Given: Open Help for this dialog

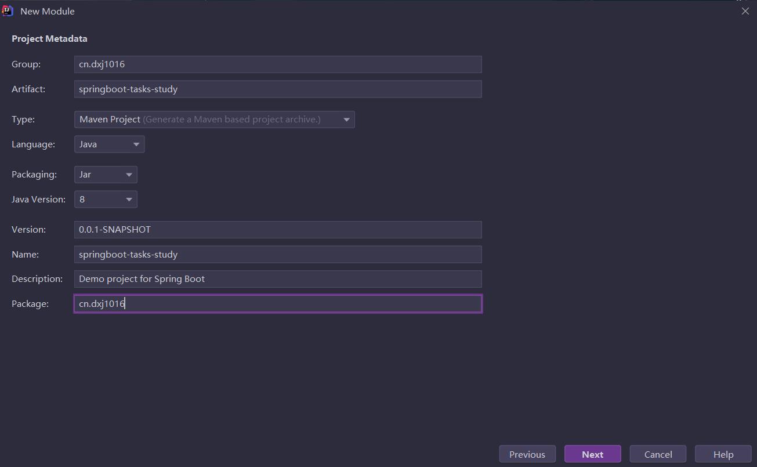Looking at the screenshot, I should [x=723, y=454].
